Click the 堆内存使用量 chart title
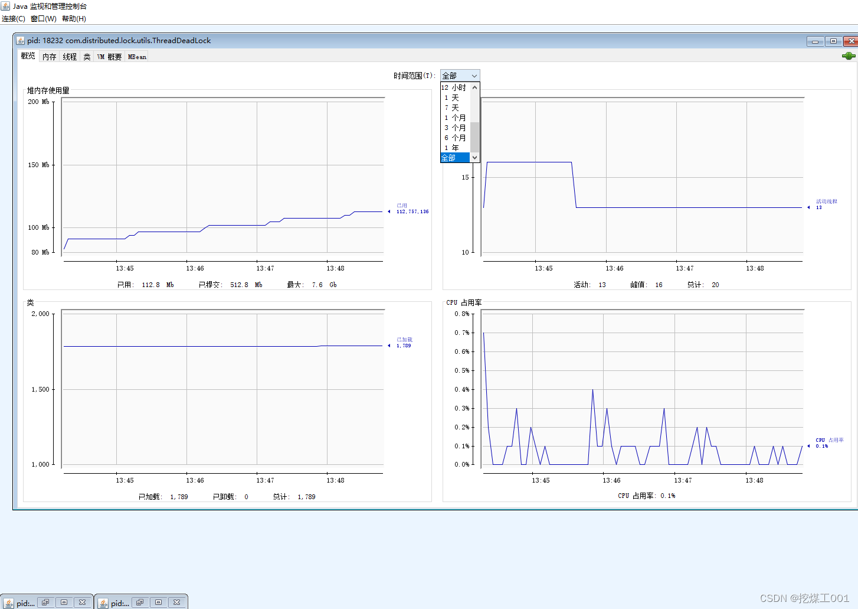This screenshot has height=609, width=858. point(48,90)
